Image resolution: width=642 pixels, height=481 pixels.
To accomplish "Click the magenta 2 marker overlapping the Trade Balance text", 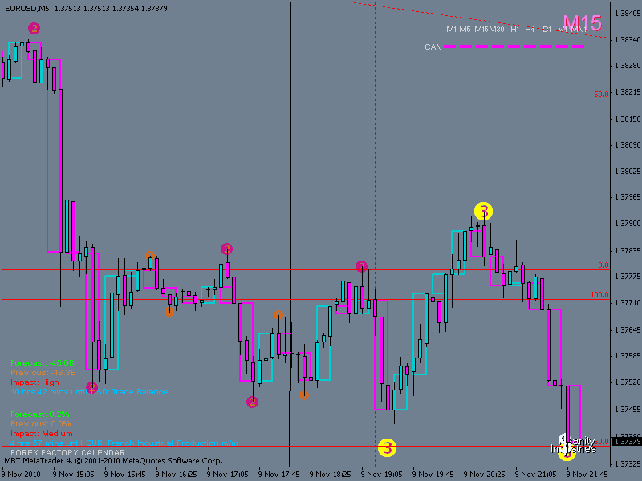I will tap(91, 387).
